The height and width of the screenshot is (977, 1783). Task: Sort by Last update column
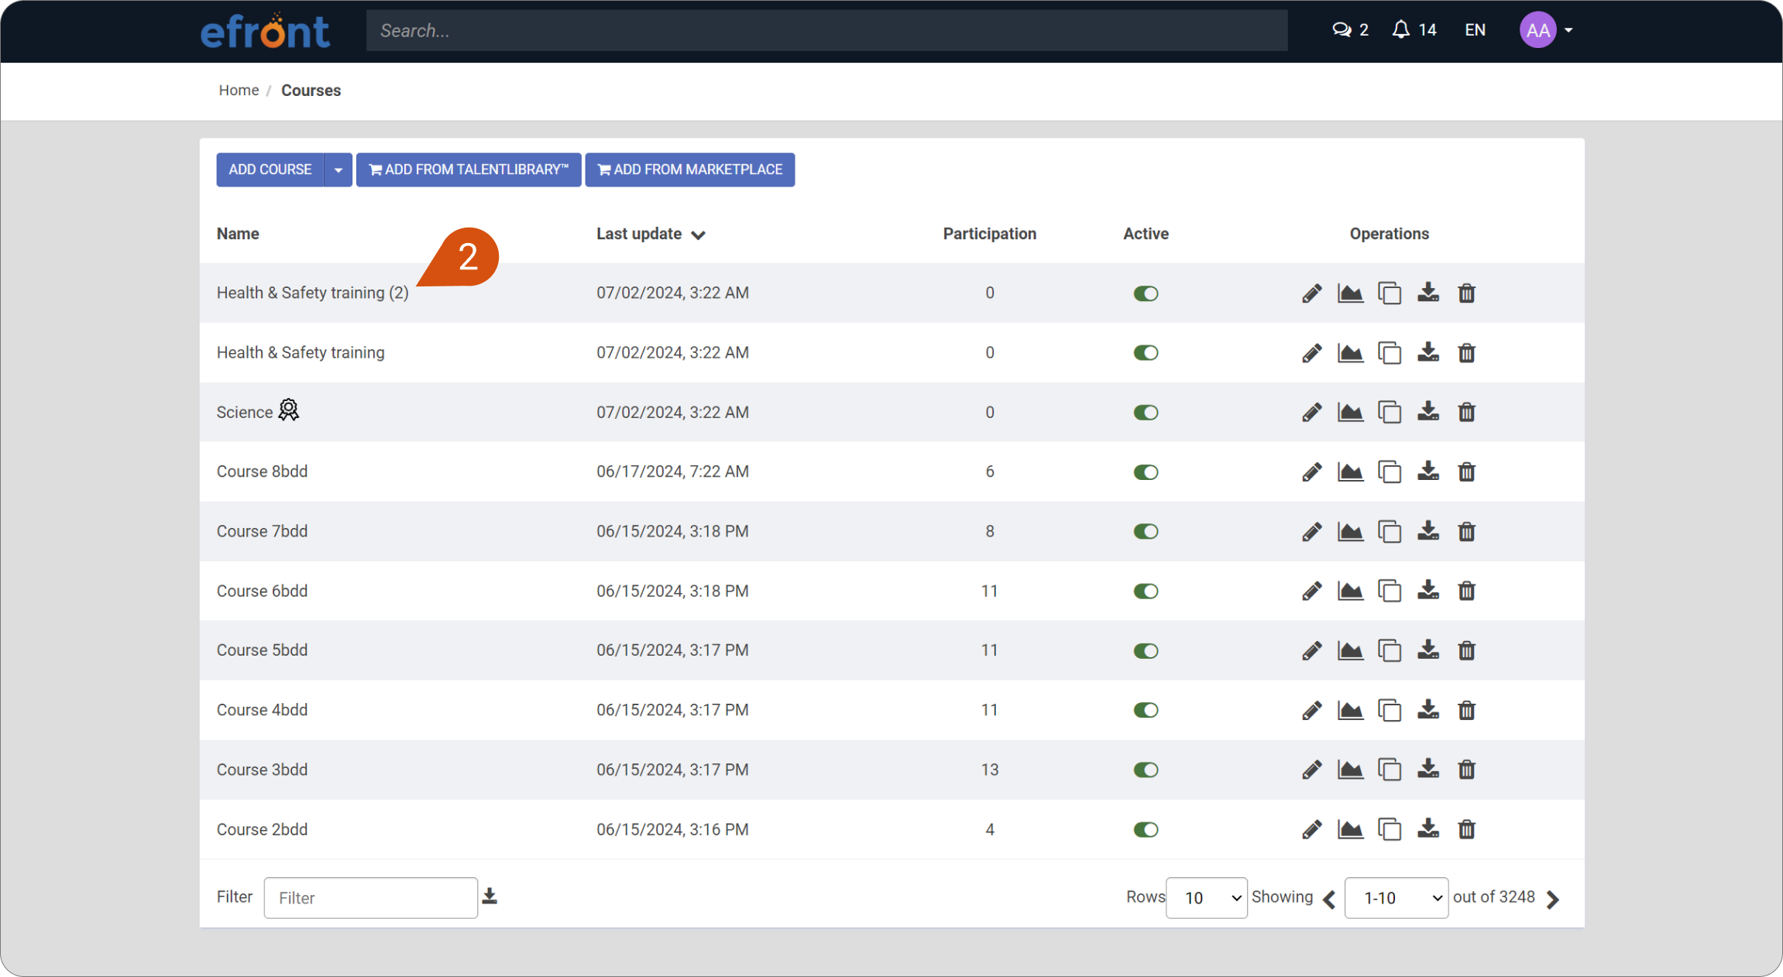[651, 234]
